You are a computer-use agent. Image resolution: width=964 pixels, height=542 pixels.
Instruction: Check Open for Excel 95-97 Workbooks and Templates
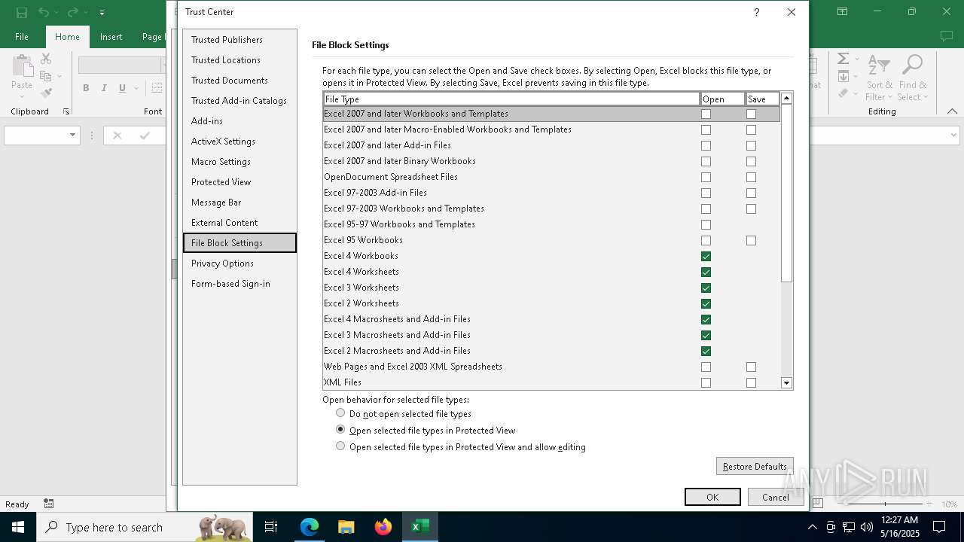click(706, 224)
